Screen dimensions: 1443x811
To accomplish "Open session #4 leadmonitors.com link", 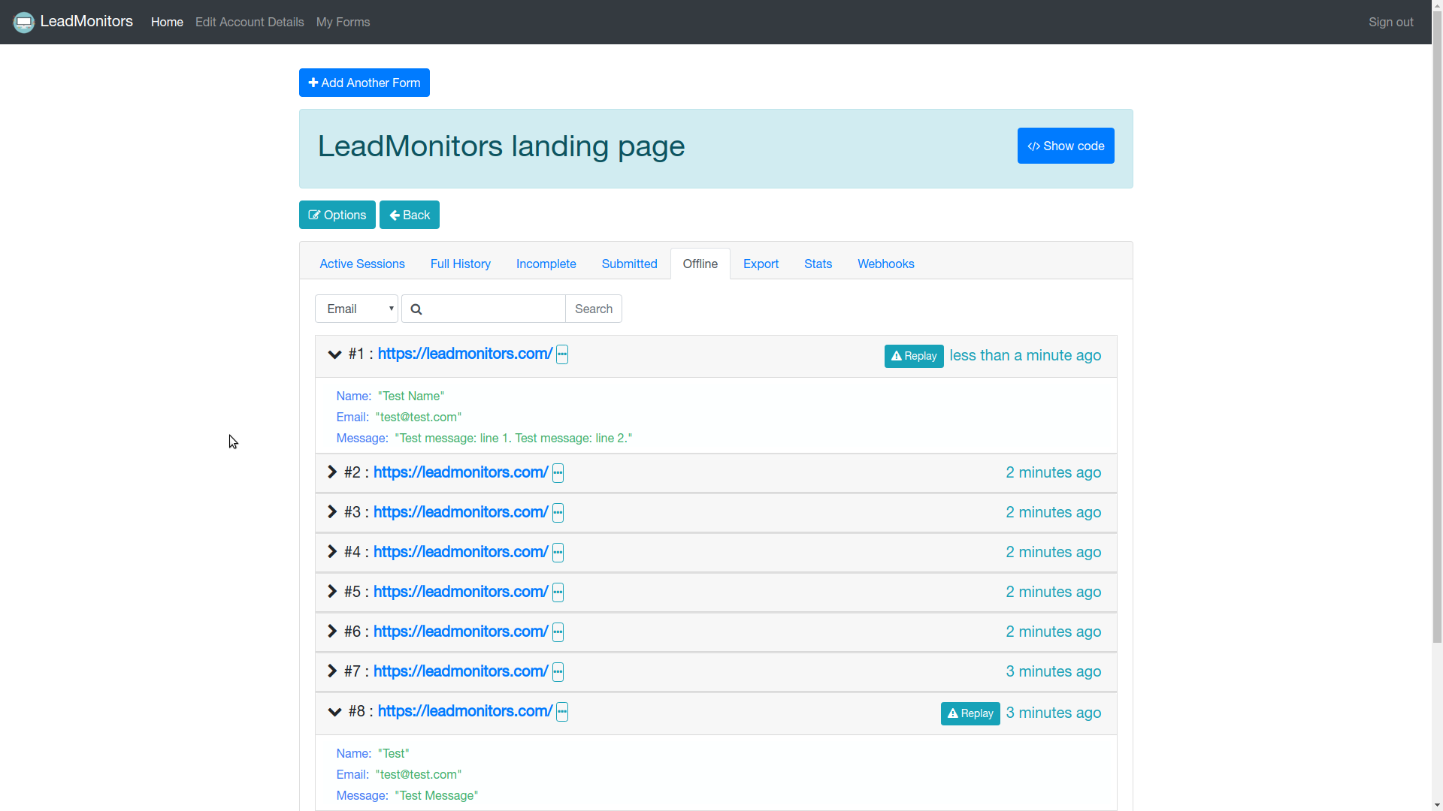I will pos(461,552).
